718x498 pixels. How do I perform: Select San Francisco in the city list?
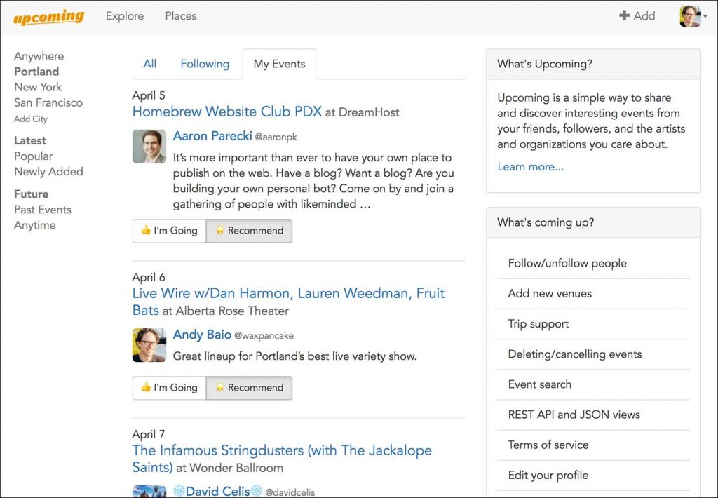48,102
